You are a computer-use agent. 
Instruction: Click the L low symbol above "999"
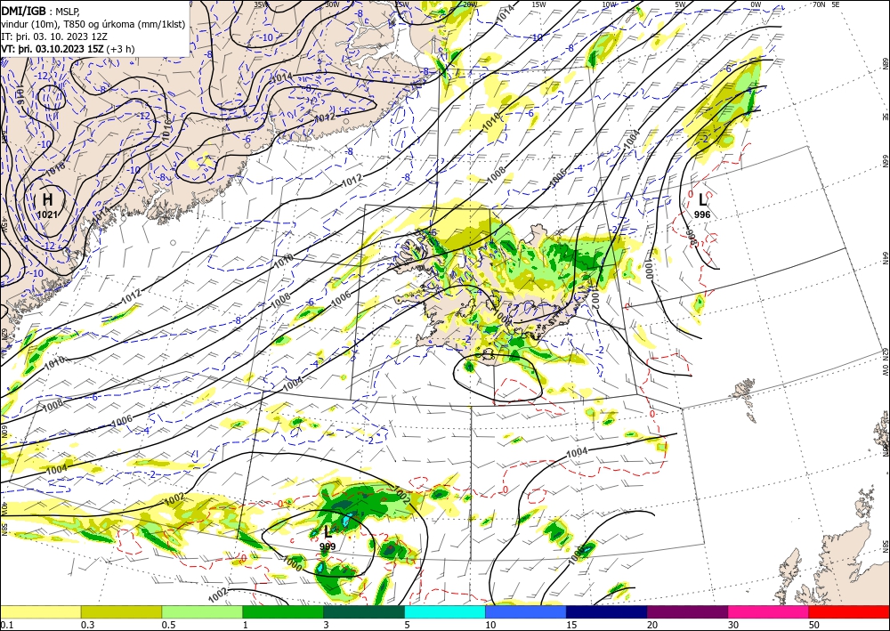[328, 531]
